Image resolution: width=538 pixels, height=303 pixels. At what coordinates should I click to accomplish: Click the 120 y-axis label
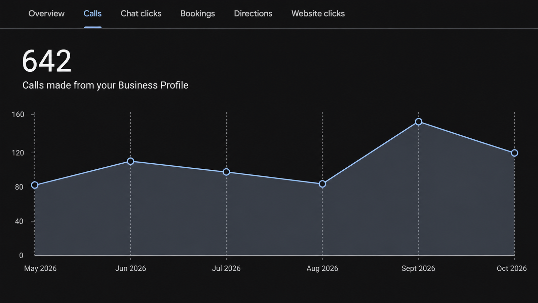pos(18,153)
